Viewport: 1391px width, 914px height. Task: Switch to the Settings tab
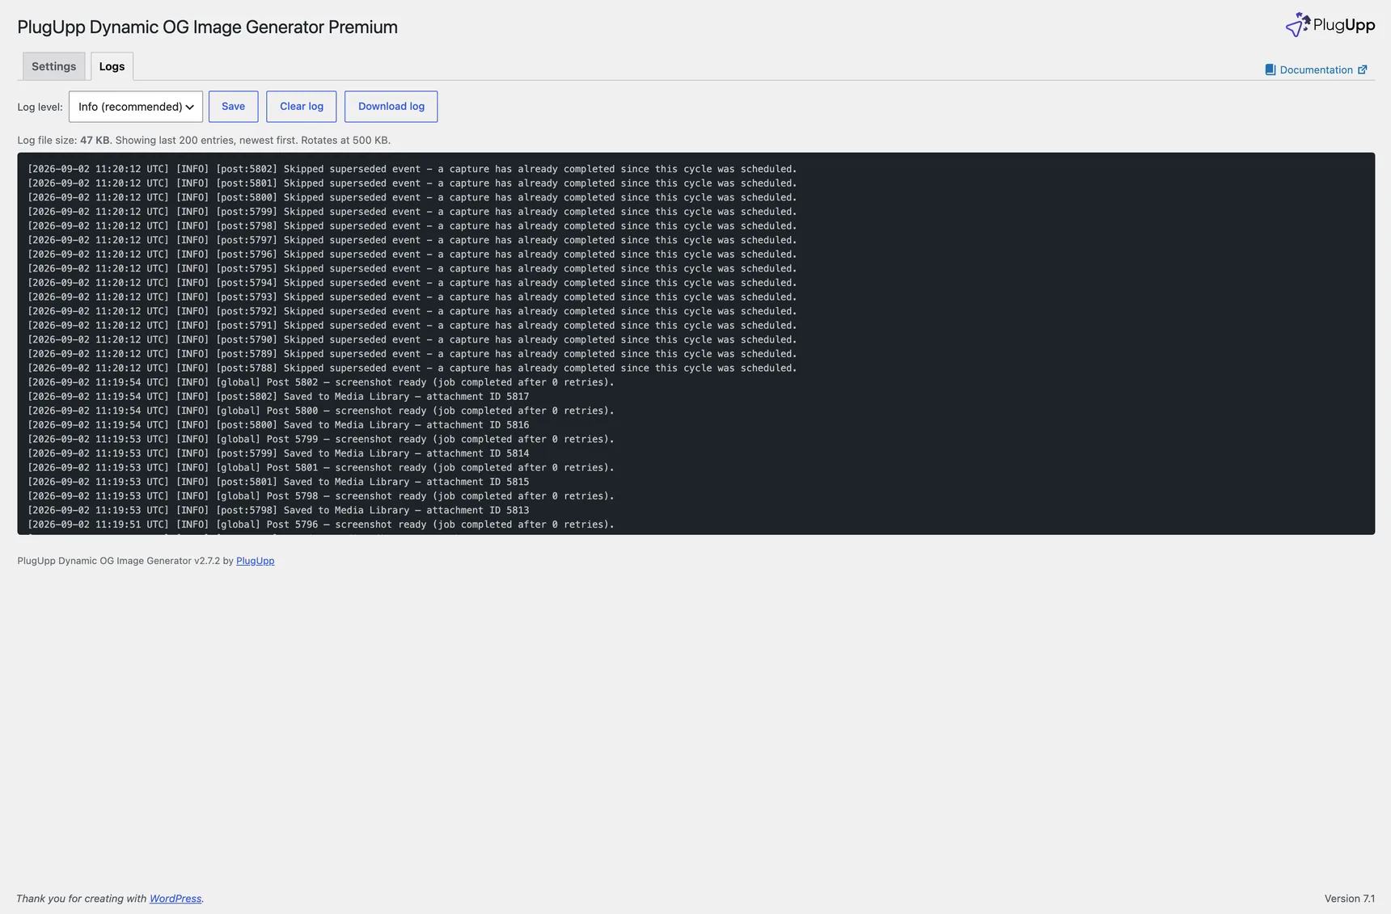[53, 66]
